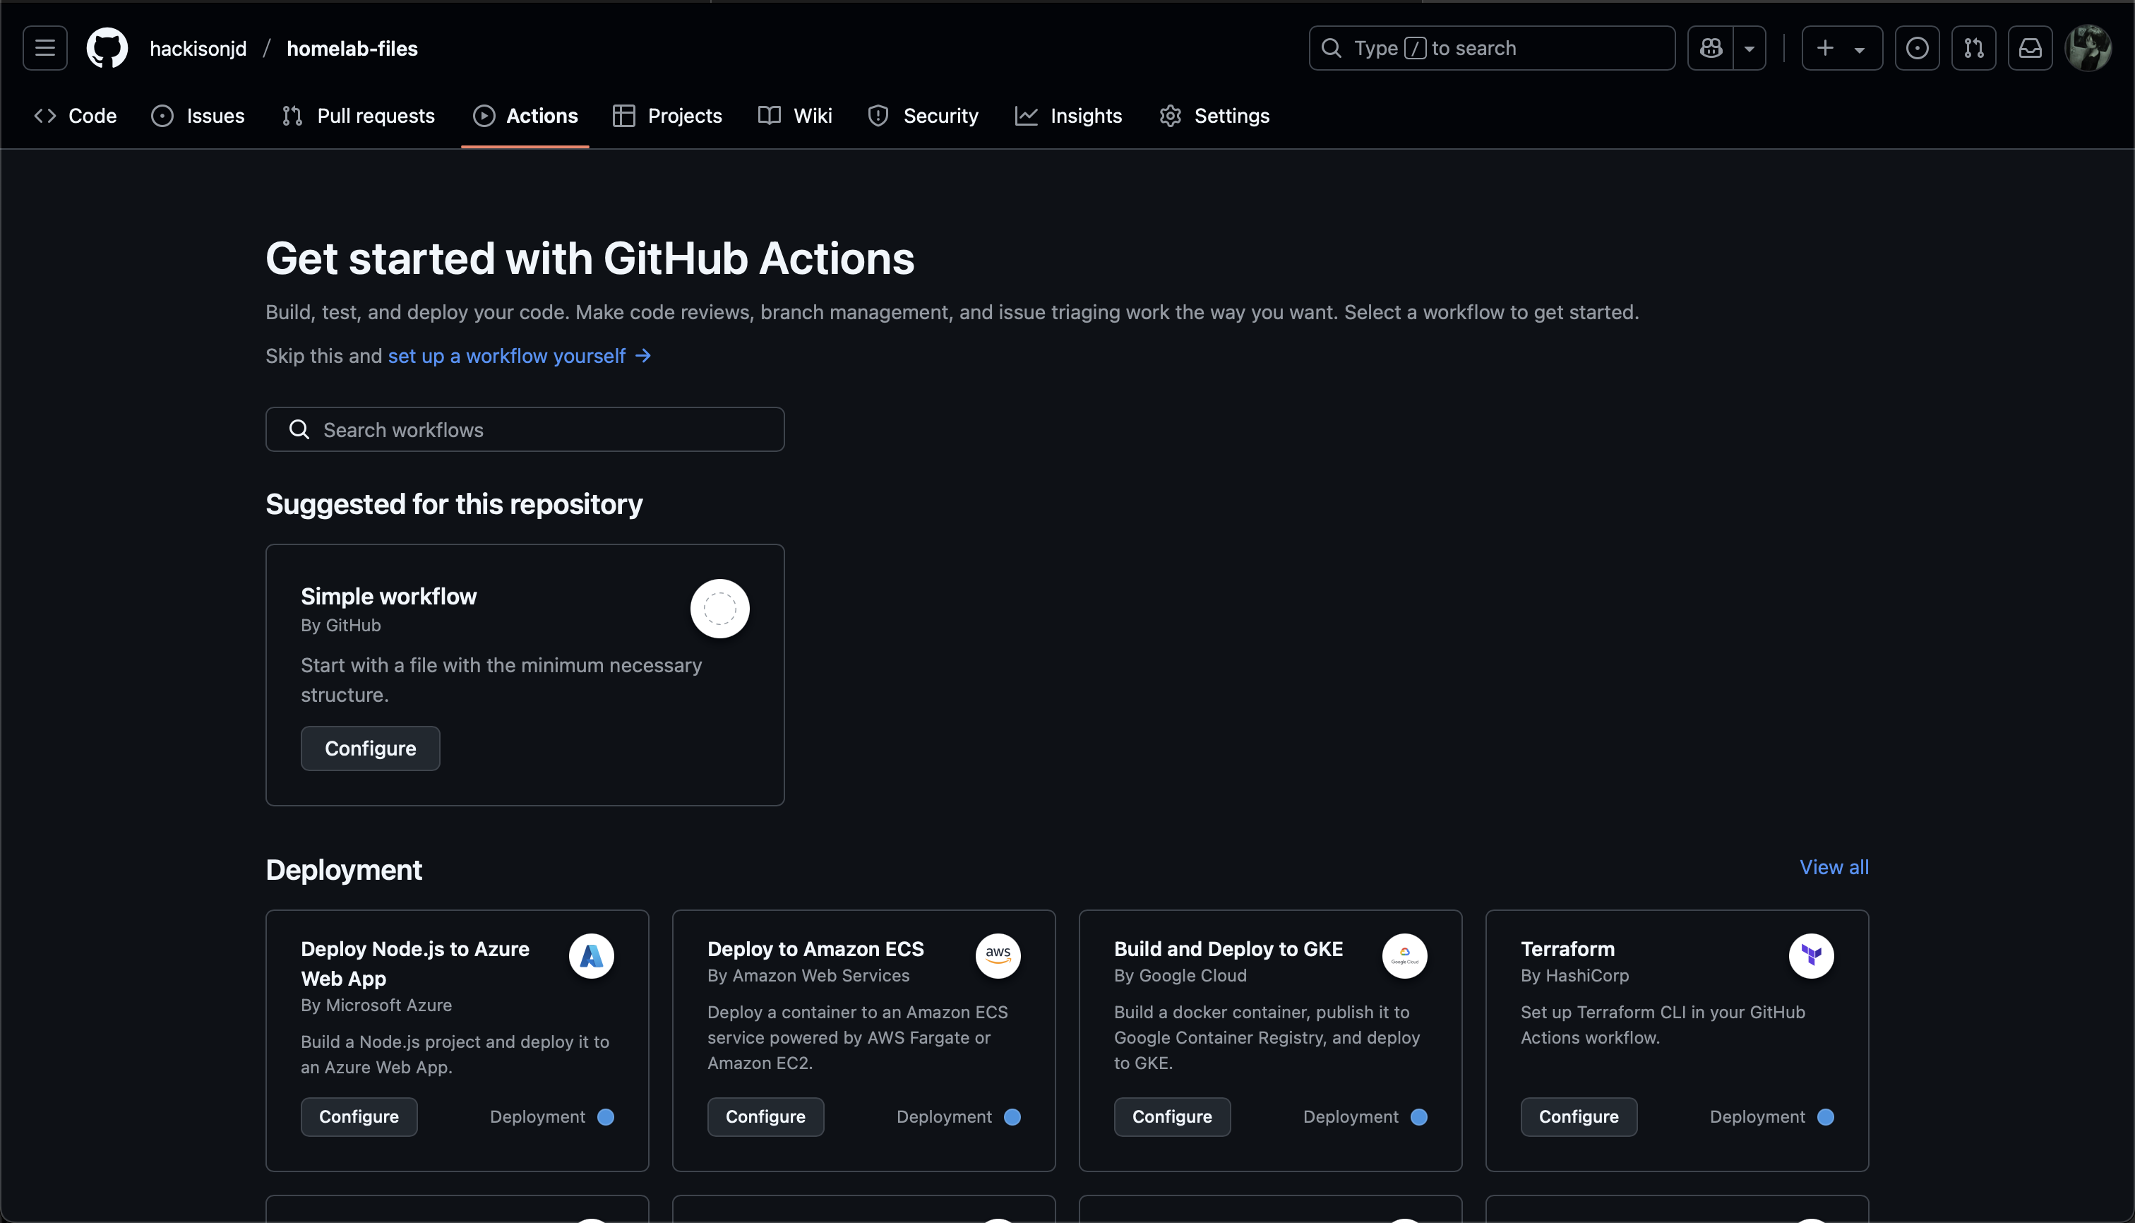Configure Deploy Node.js to Azure Web App
Screen dimensions: 2135x1223
coord(359,1116)
